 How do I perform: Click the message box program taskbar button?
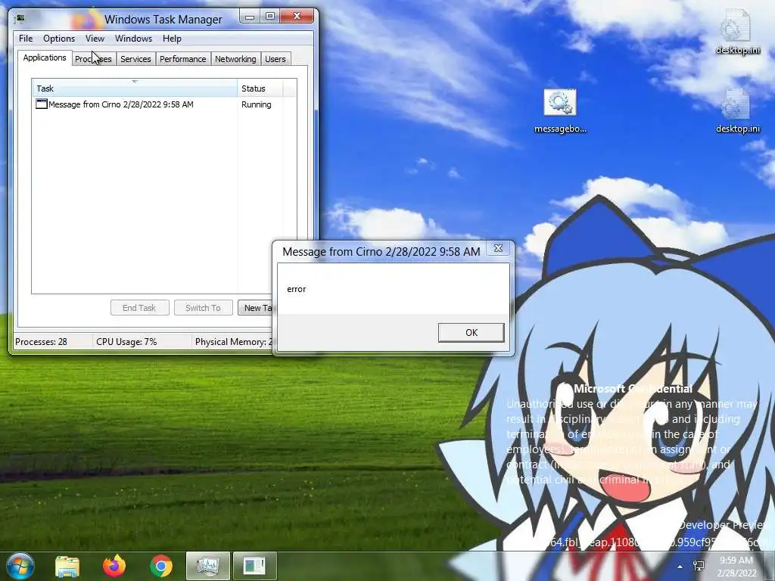click(x=254, y=566)
